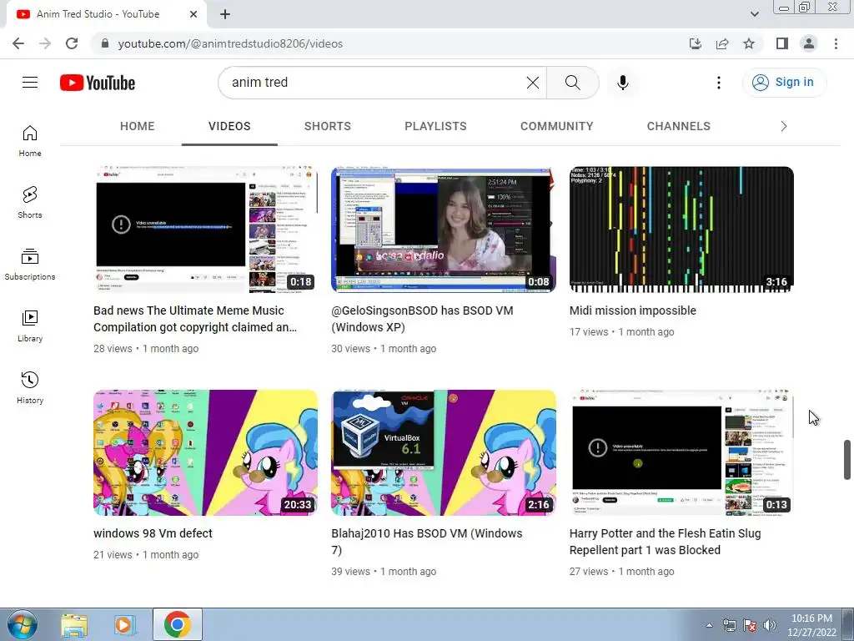Click the address bar URL
The width and height of the screenshot is (854, 641).
(230, 43)
